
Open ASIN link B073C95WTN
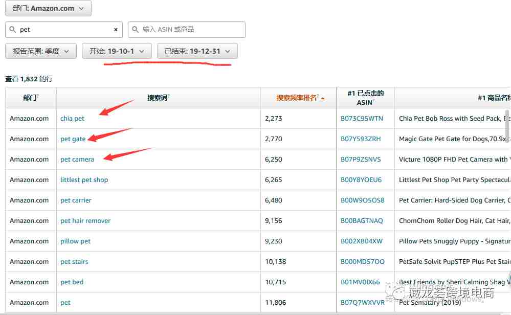(362, 119)
